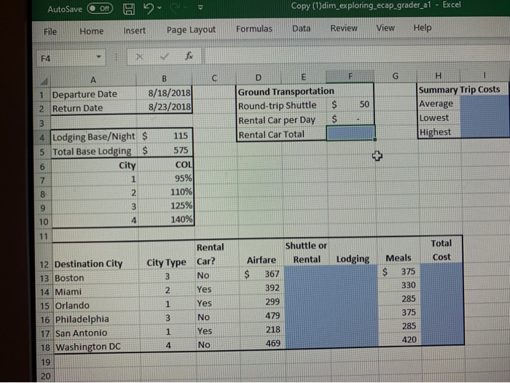
Task: Select the Miami destination cell
Action: pyautogui.click(x=96, y=292)
